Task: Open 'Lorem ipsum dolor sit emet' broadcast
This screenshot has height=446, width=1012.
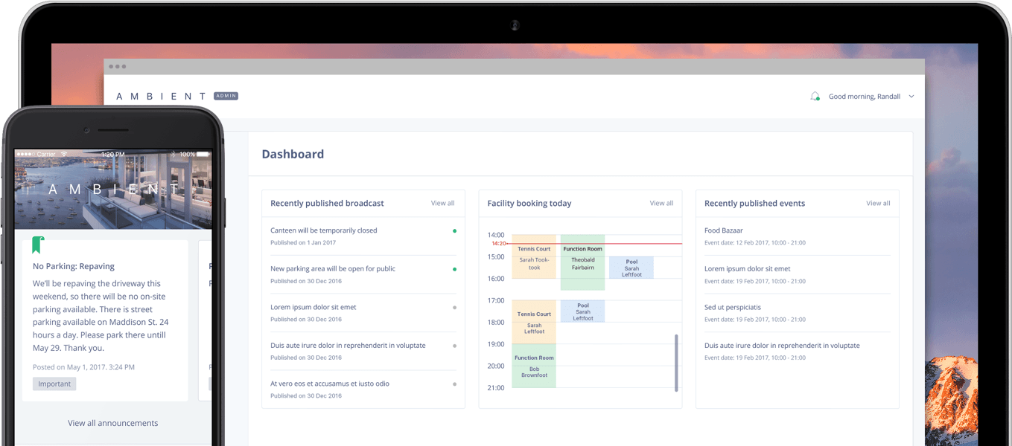Action: 363,313
